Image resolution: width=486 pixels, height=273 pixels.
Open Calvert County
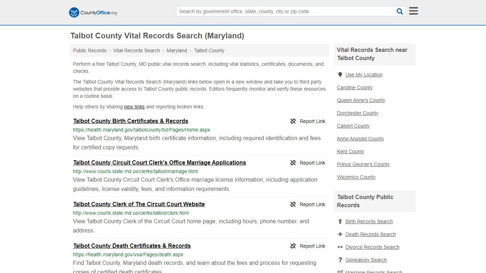tap(353, 126)
